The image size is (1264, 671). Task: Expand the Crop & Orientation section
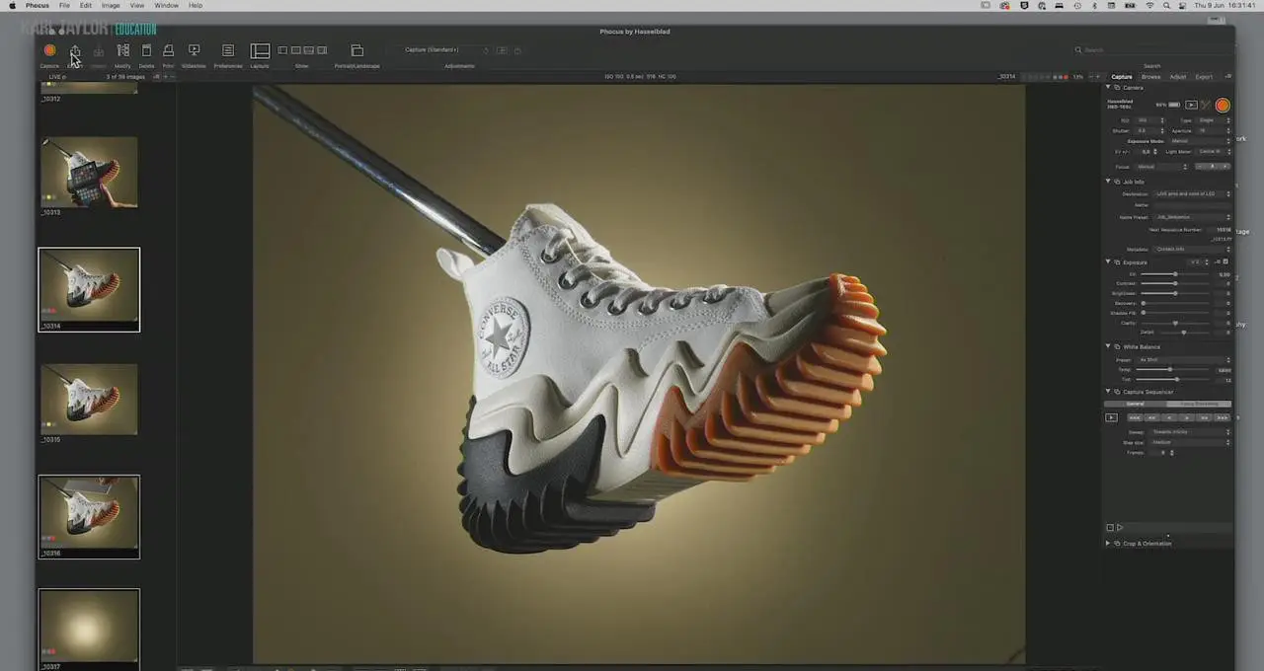point(1108,544)
